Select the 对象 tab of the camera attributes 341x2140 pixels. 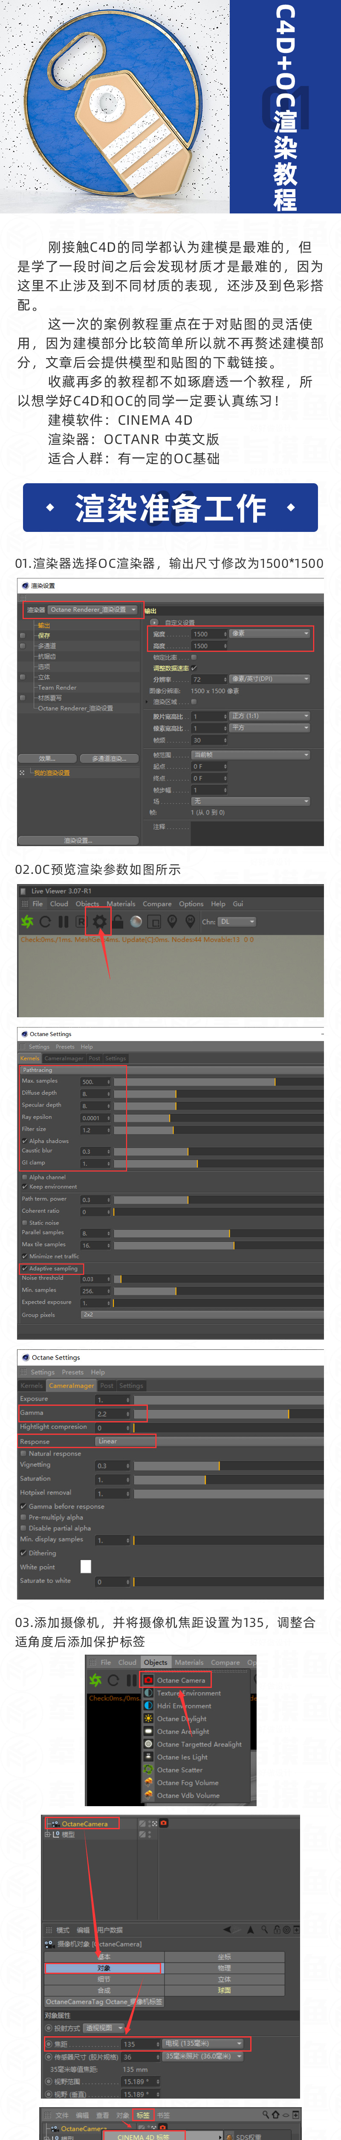click(x=104, y=1968)
